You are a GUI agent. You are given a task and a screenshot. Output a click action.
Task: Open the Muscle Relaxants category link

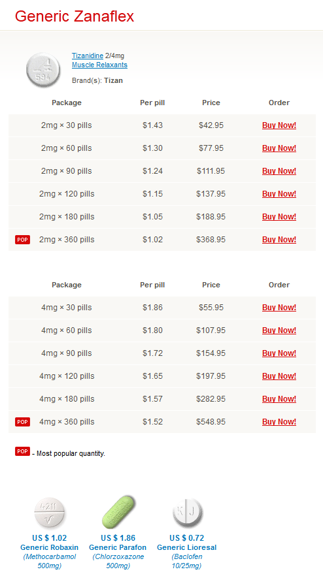pos(99,65)
